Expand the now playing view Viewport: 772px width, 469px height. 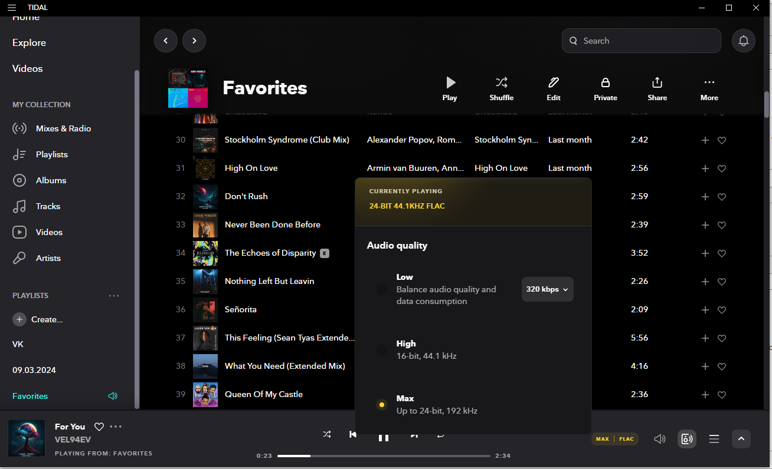(x=741, y=439)
